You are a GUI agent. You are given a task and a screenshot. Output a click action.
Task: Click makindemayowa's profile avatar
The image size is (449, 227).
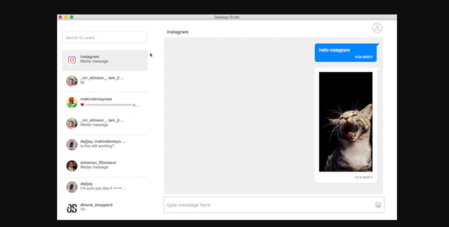72,102
